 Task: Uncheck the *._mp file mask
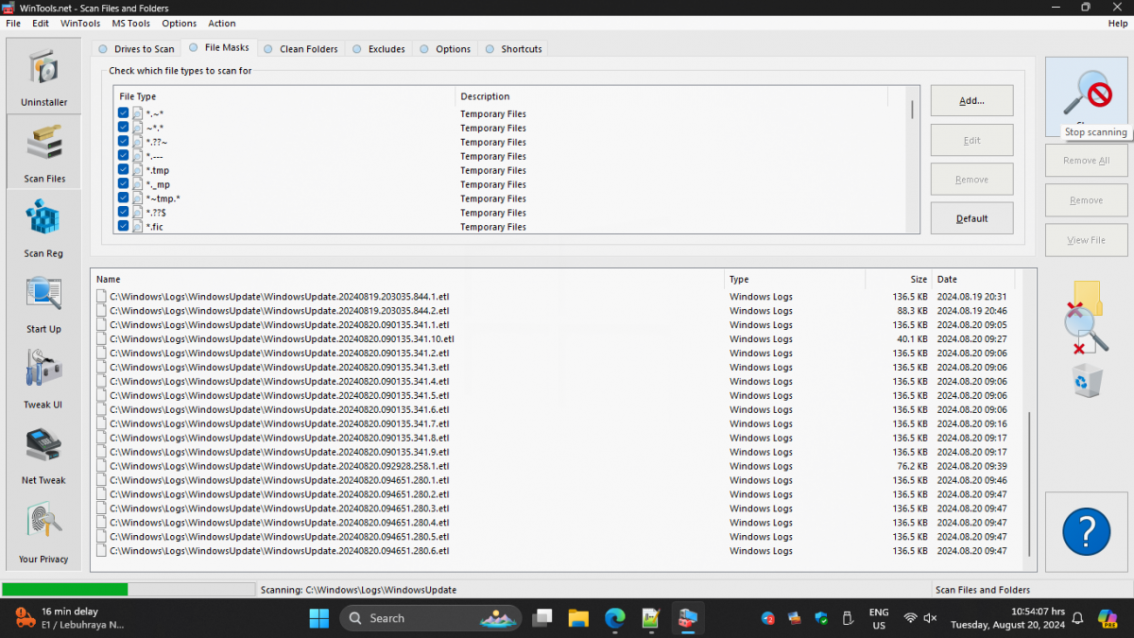[x=124, y=184]
